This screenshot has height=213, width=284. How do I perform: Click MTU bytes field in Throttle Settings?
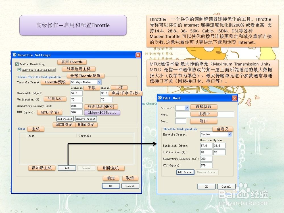76,112
